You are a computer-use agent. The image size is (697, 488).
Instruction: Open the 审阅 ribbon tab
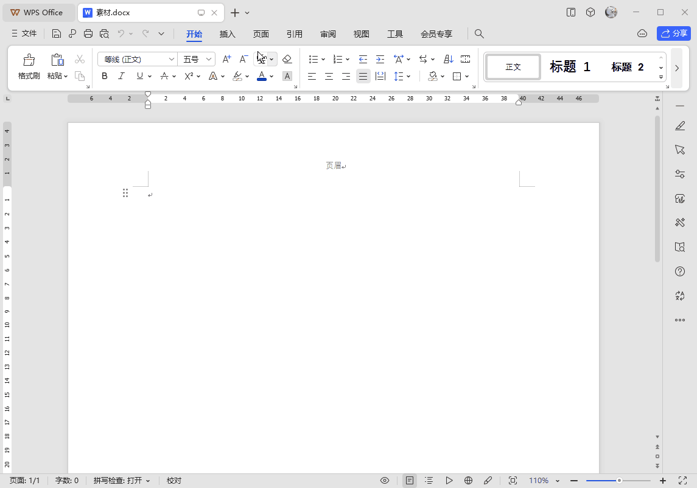coord(327,34)
